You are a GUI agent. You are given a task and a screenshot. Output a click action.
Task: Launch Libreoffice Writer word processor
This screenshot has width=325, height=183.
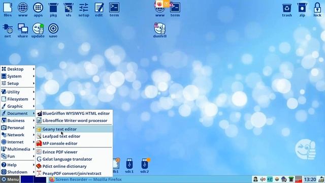[x=74, y=120]
